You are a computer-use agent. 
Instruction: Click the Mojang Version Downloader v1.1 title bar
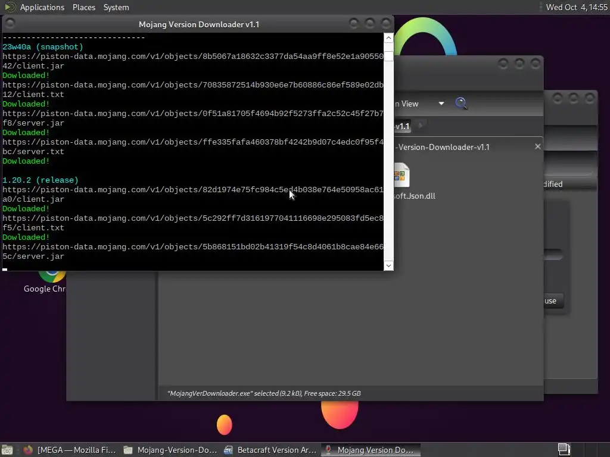[199, 24]
